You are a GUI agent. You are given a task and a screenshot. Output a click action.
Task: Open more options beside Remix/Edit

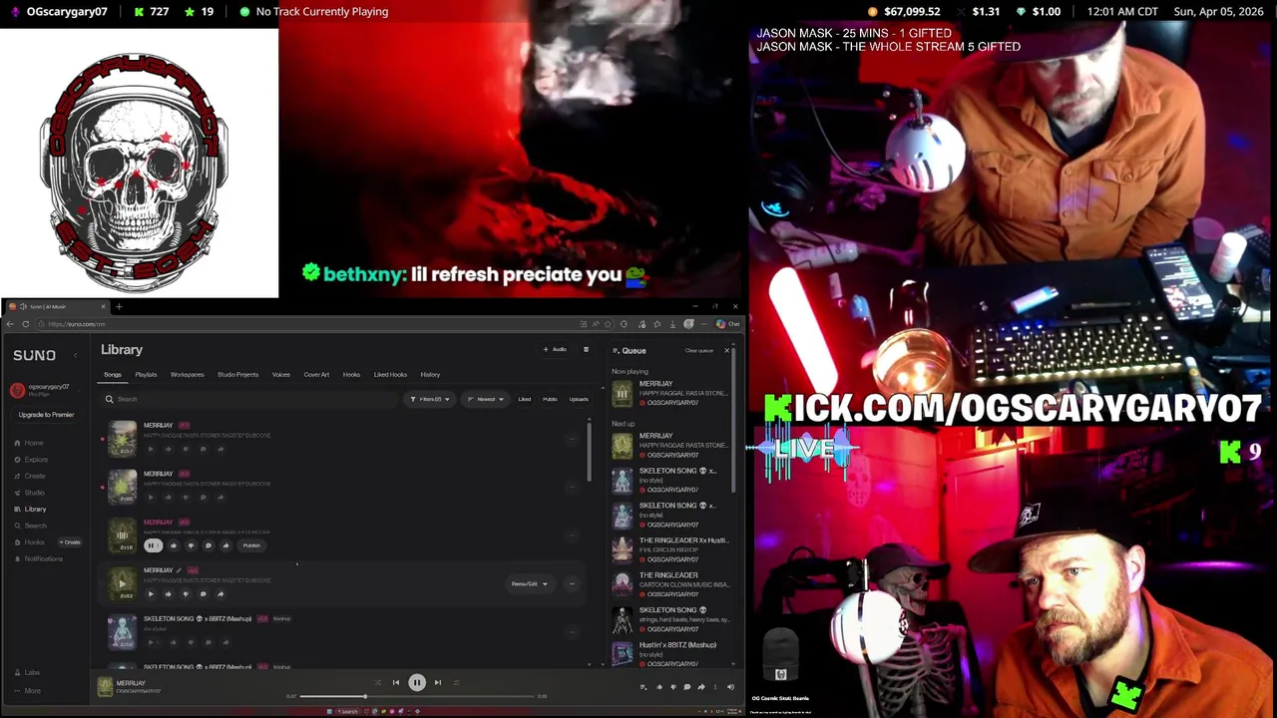572,583
